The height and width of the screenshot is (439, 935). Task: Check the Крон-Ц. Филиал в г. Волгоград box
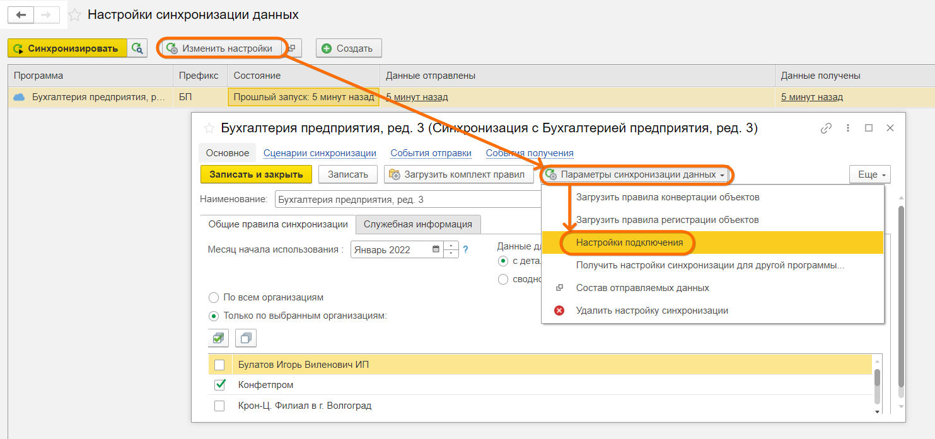(x=219, y=406)
